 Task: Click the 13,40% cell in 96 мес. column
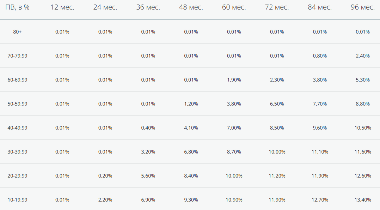click(x=363, y=200)
